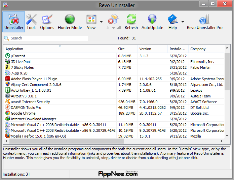The height and width of the screenshot is (180, 234).
Task: Select the Adobe Flash Player icon
Action: click(x=8, y=79)
